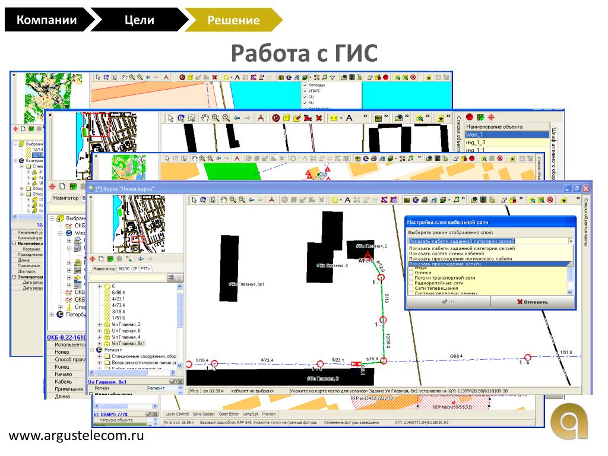The width and height of the screenshot is (608, 456).
Task: Expand the Ул Главная, 2 tree node
Action: click(x=99, y=325)
